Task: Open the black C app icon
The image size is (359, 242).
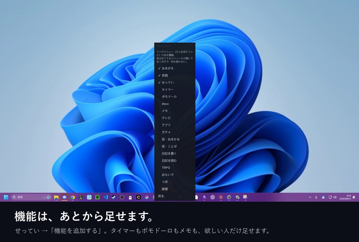Action: click(x=138, y=197)
